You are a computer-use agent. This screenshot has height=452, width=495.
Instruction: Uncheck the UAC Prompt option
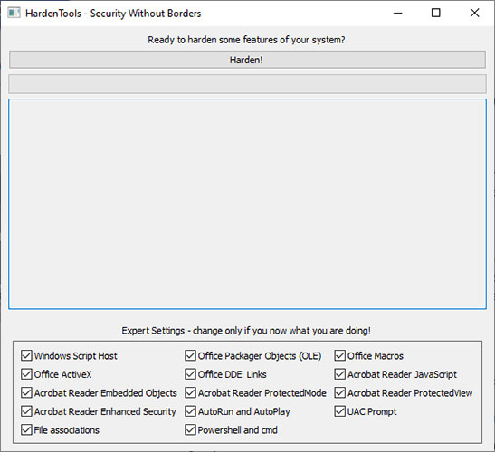[x=340, y=411]
